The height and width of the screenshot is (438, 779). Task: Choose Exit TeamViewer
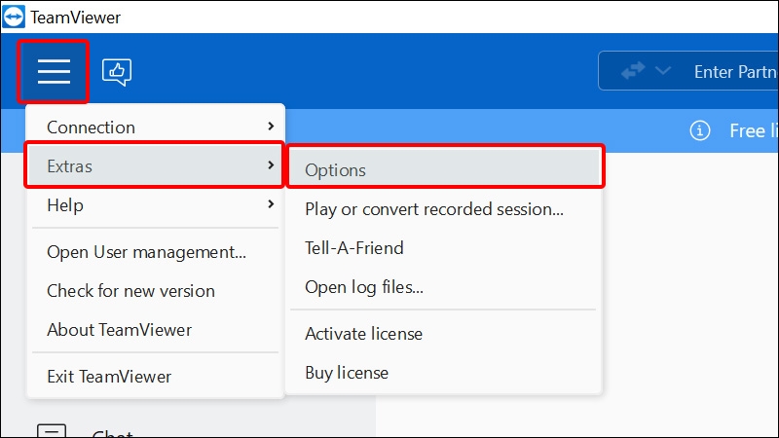[155, 376]
